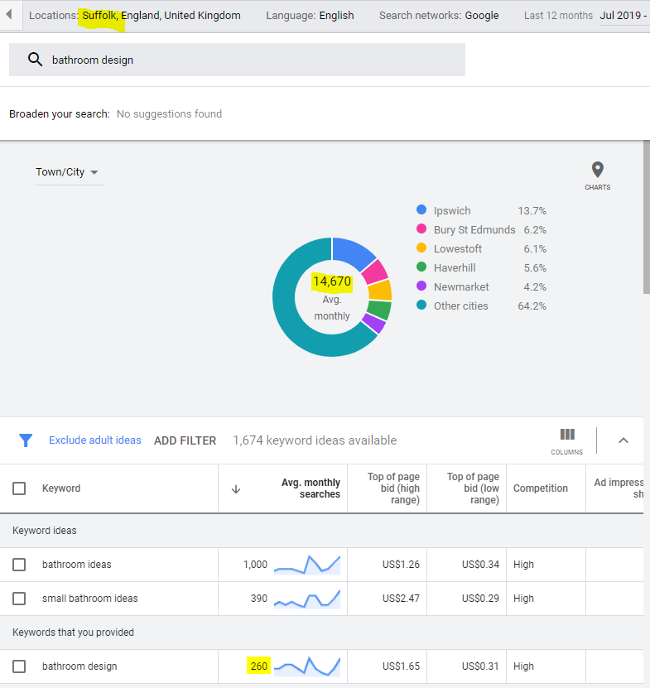This screenshot has height=688, width=650.
Task: Click the sort arrow in the Avg. monthly searches column
Action: click(x=236, y=488)
